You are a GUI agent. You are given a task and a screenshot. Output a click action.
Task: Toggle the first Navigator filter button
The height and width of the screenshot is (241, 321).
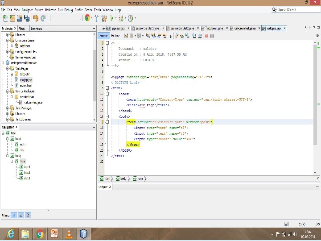point(14,216)
